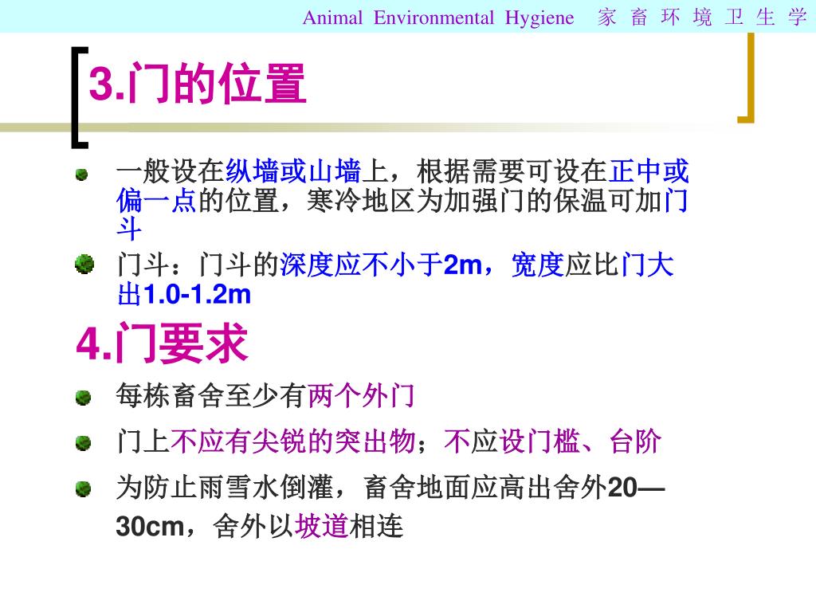Click the blue text '偏一点'
Screen dimensions: 816x612
[157, 200]
